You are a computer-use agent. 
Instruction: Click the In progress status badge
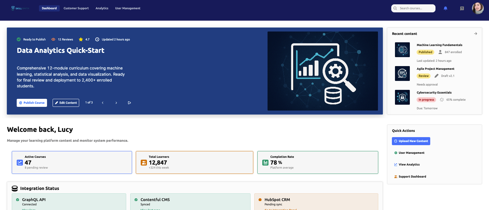426,100
